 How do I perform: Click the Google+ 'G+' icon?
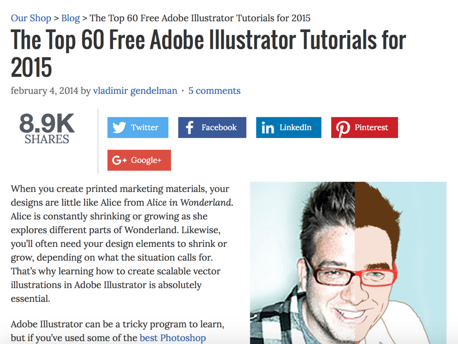point(119,160)
